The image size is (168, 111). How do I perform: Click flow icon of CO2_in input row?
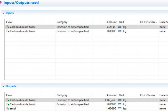point(8,27)
